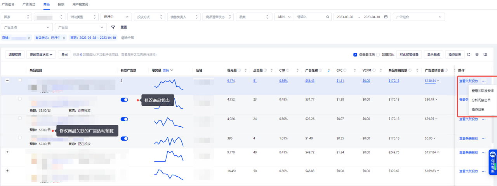Open the ASIN search-type dropdown
Screen dimensions: 497x186
coord(283,17)
